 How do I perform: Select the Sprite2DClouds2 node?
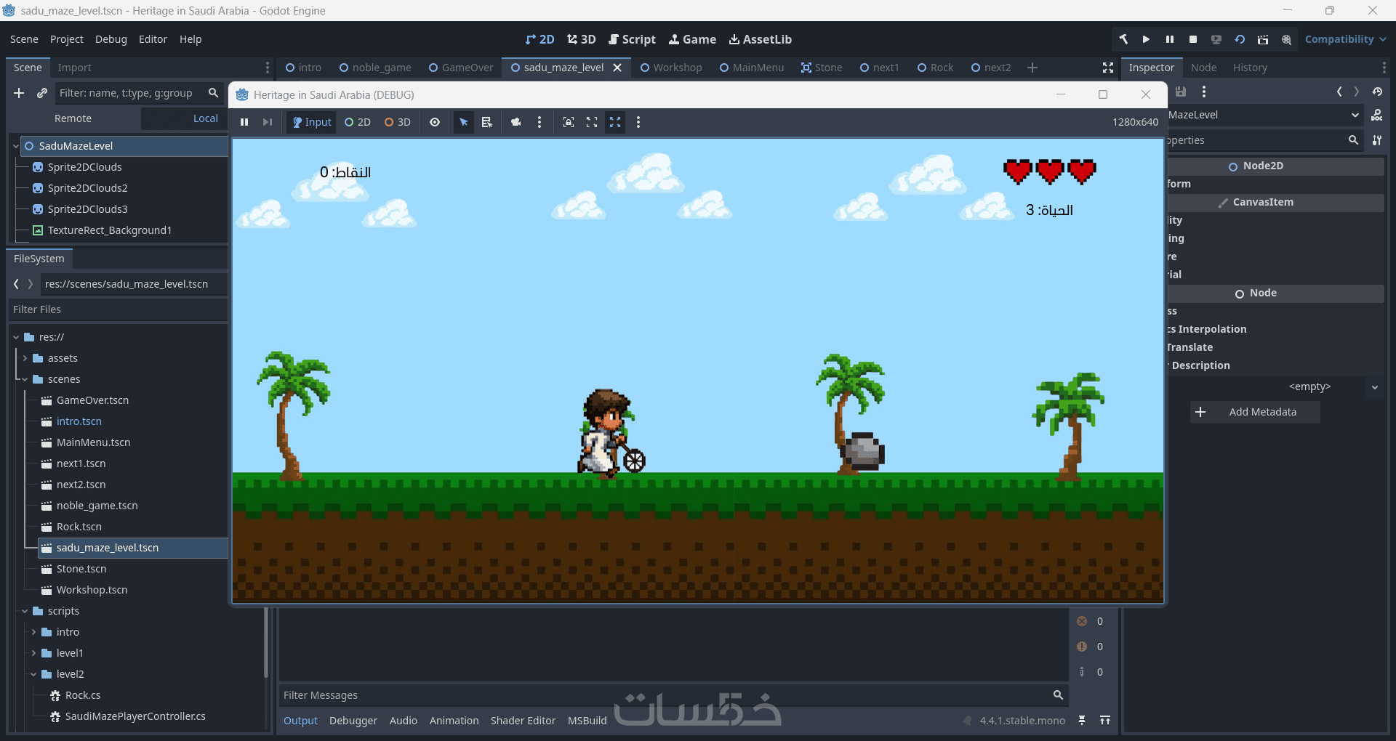point(87,188)
